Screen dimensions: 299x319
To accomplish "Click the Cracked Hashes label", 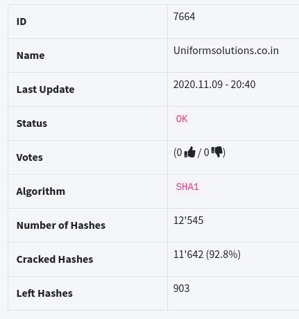I will (x=55, y=259).
